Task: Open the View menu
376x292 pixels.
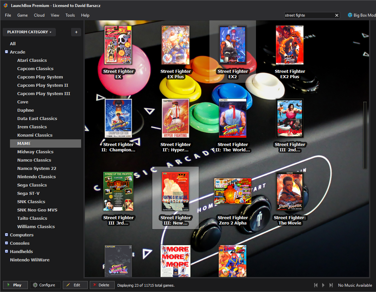Action: pyautogui.click(x=55, y=15)
